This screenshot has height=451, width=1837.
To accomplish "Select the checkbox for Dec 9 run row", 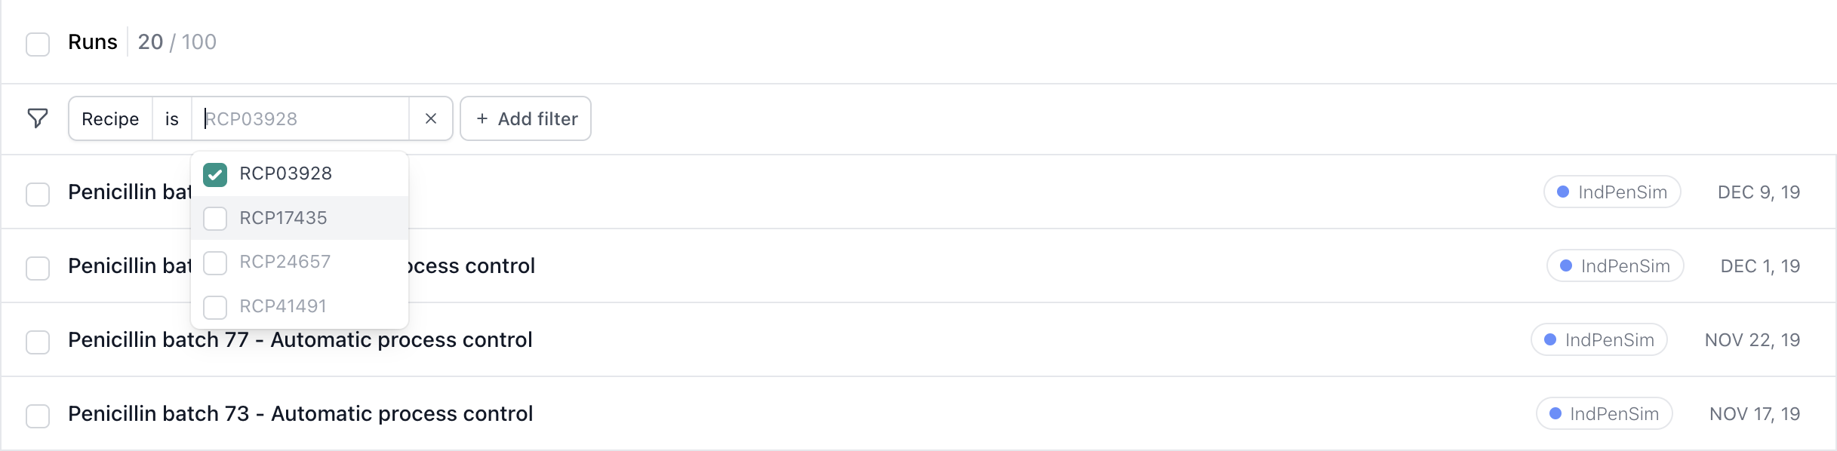I will point(38,194).
